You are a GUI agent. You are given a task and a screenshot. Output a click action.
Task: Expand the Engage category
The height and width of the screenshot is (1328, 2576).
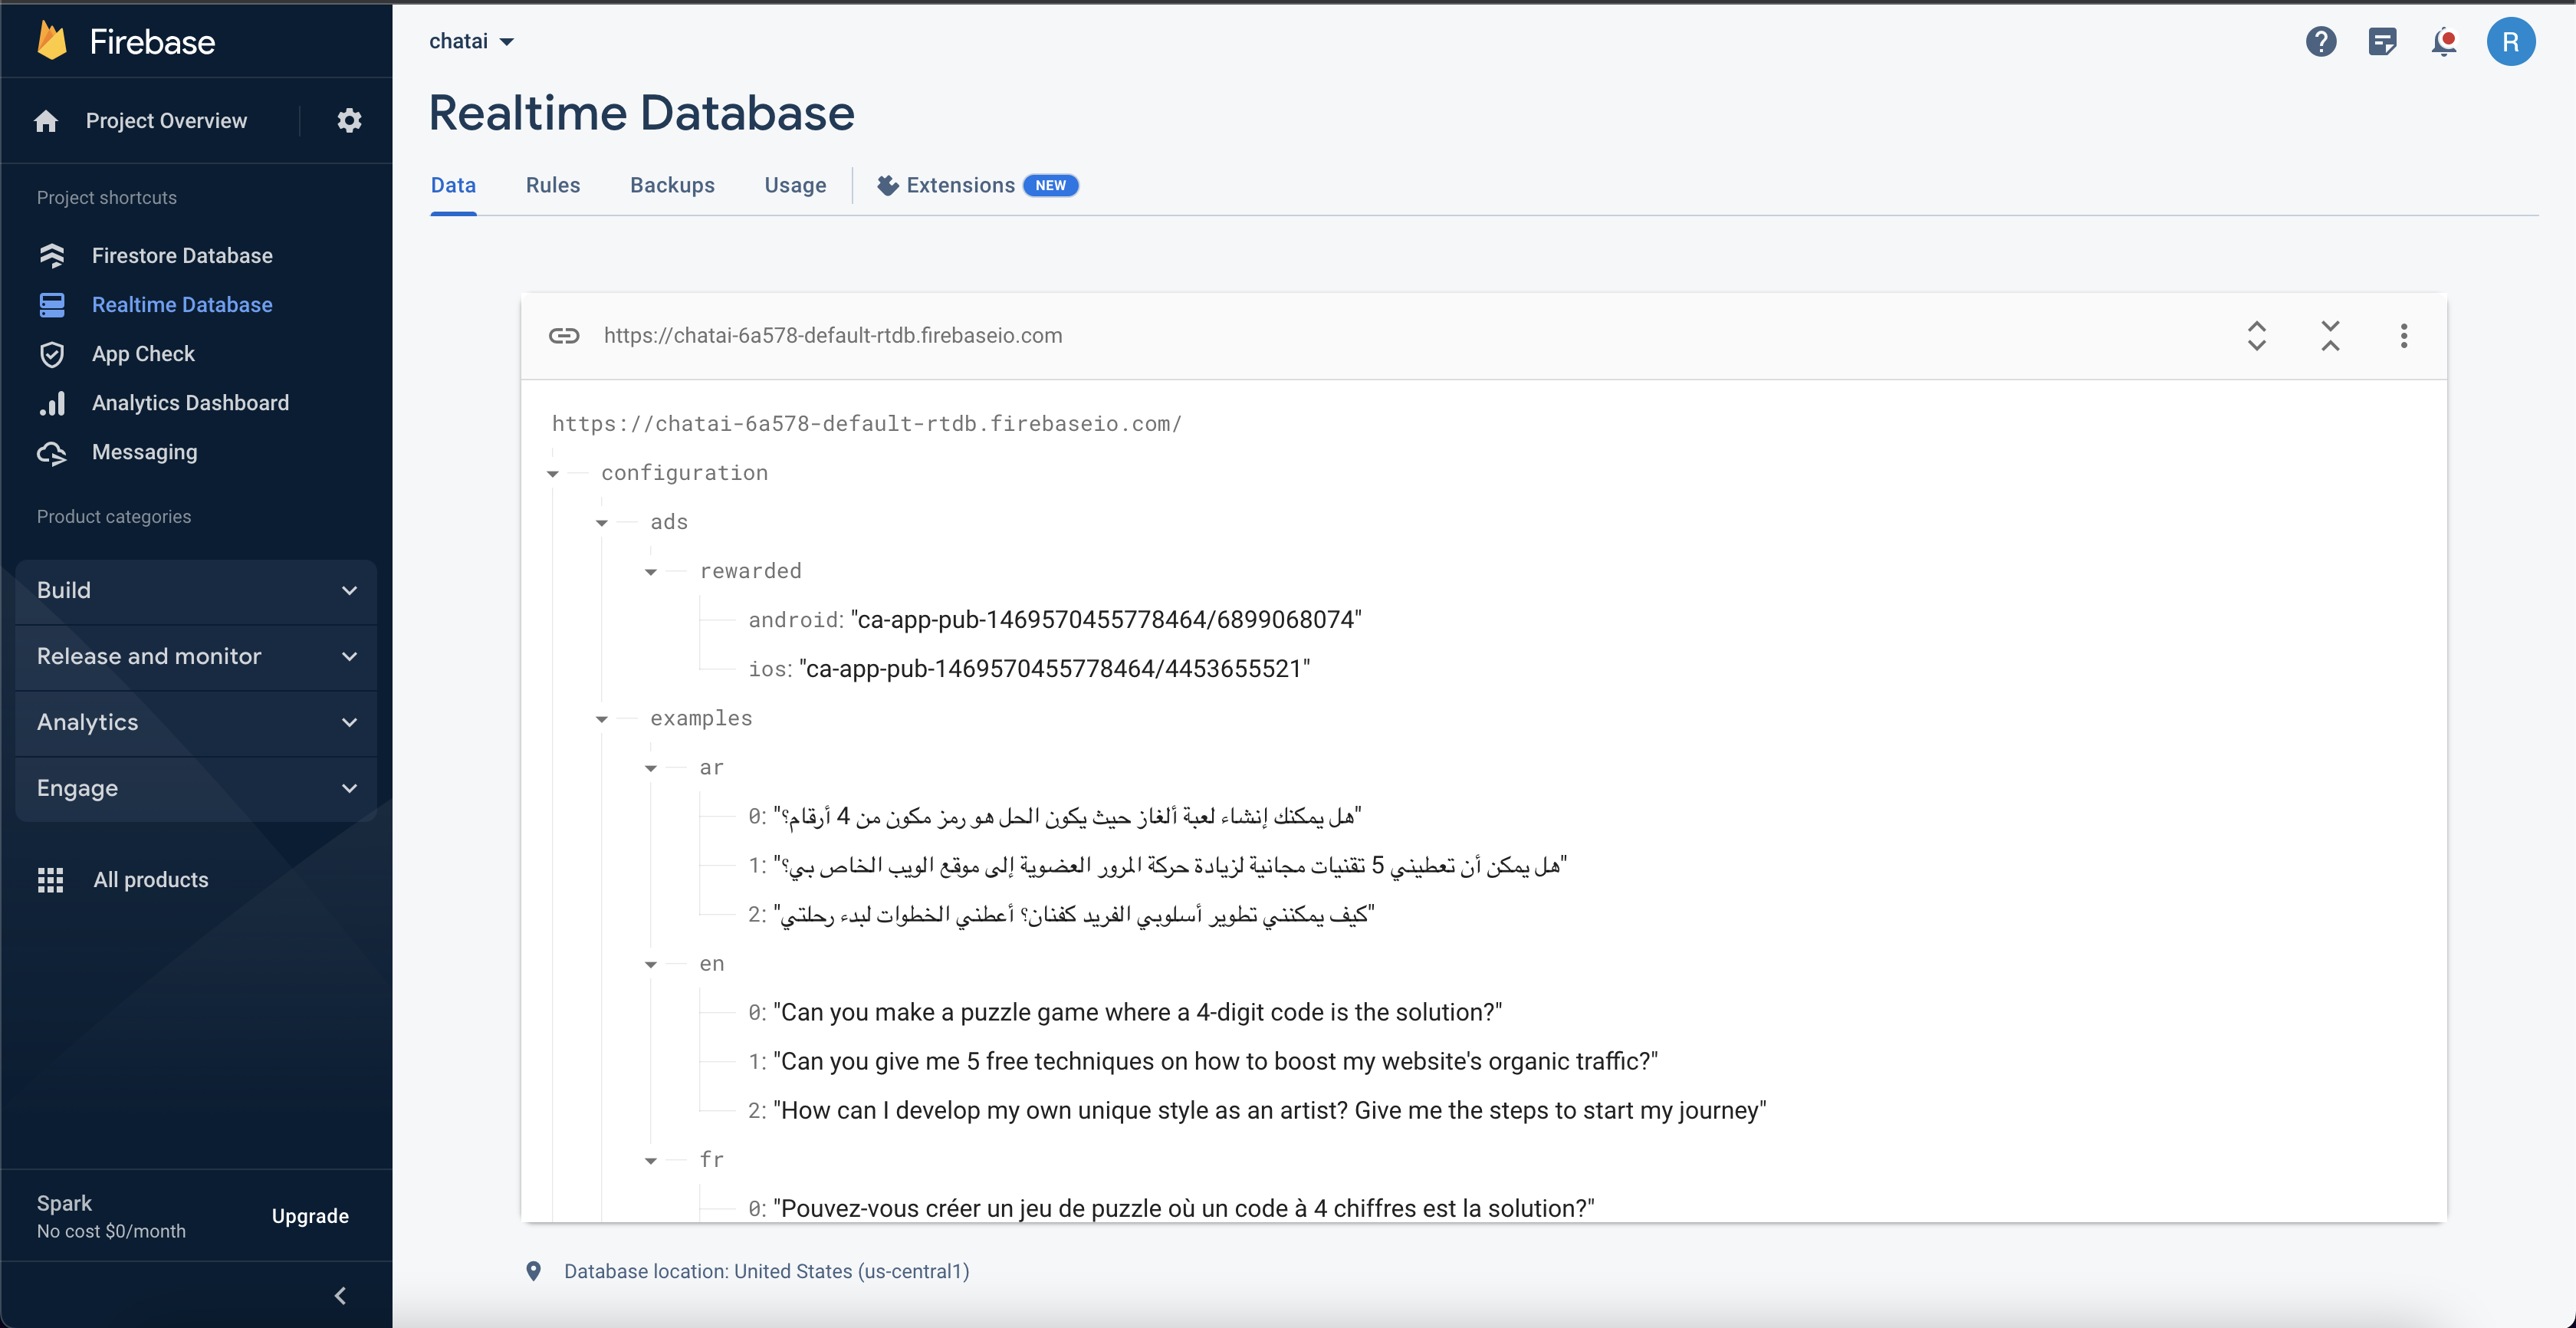(197, 789)
